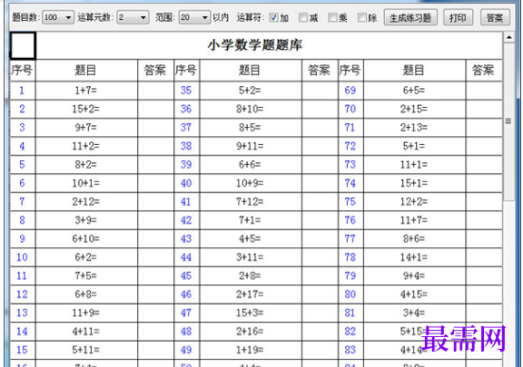Screen dimensions: 523x367
Task: Select question cell 6+5=
Action: (414, 91)
